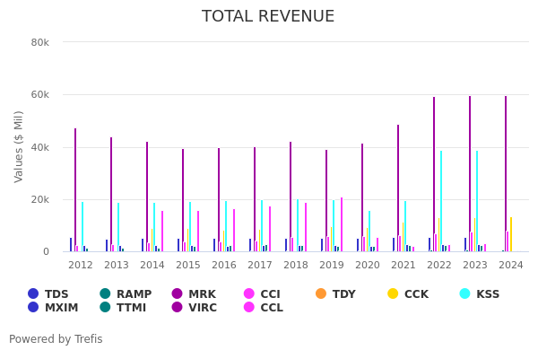Click the 2012 x-axis label
538x359 pixels.
[81, 265]
